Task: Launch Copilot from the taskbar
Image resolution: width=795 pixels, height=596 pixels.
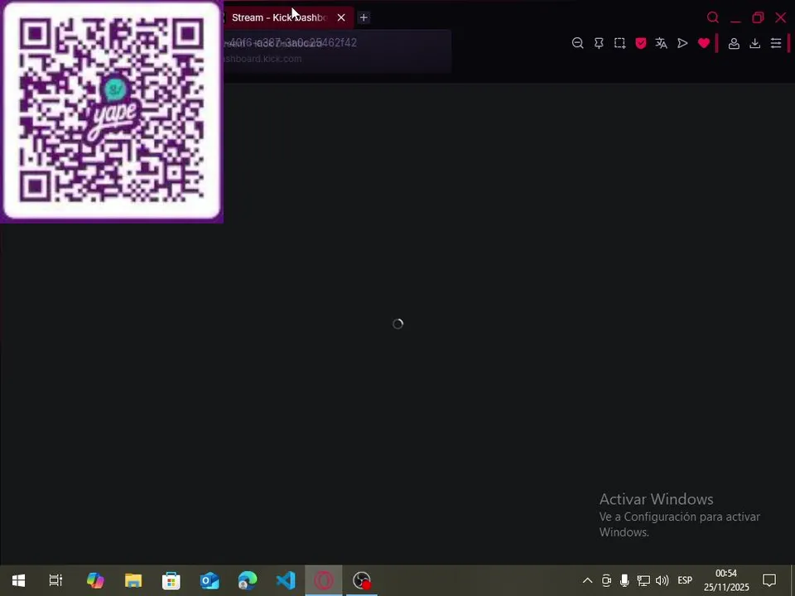Action: point(95,580)
